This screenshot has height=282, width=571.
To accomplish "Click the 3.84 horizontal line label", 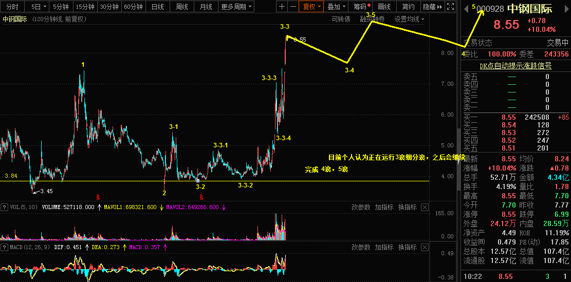I will point(11,176).
